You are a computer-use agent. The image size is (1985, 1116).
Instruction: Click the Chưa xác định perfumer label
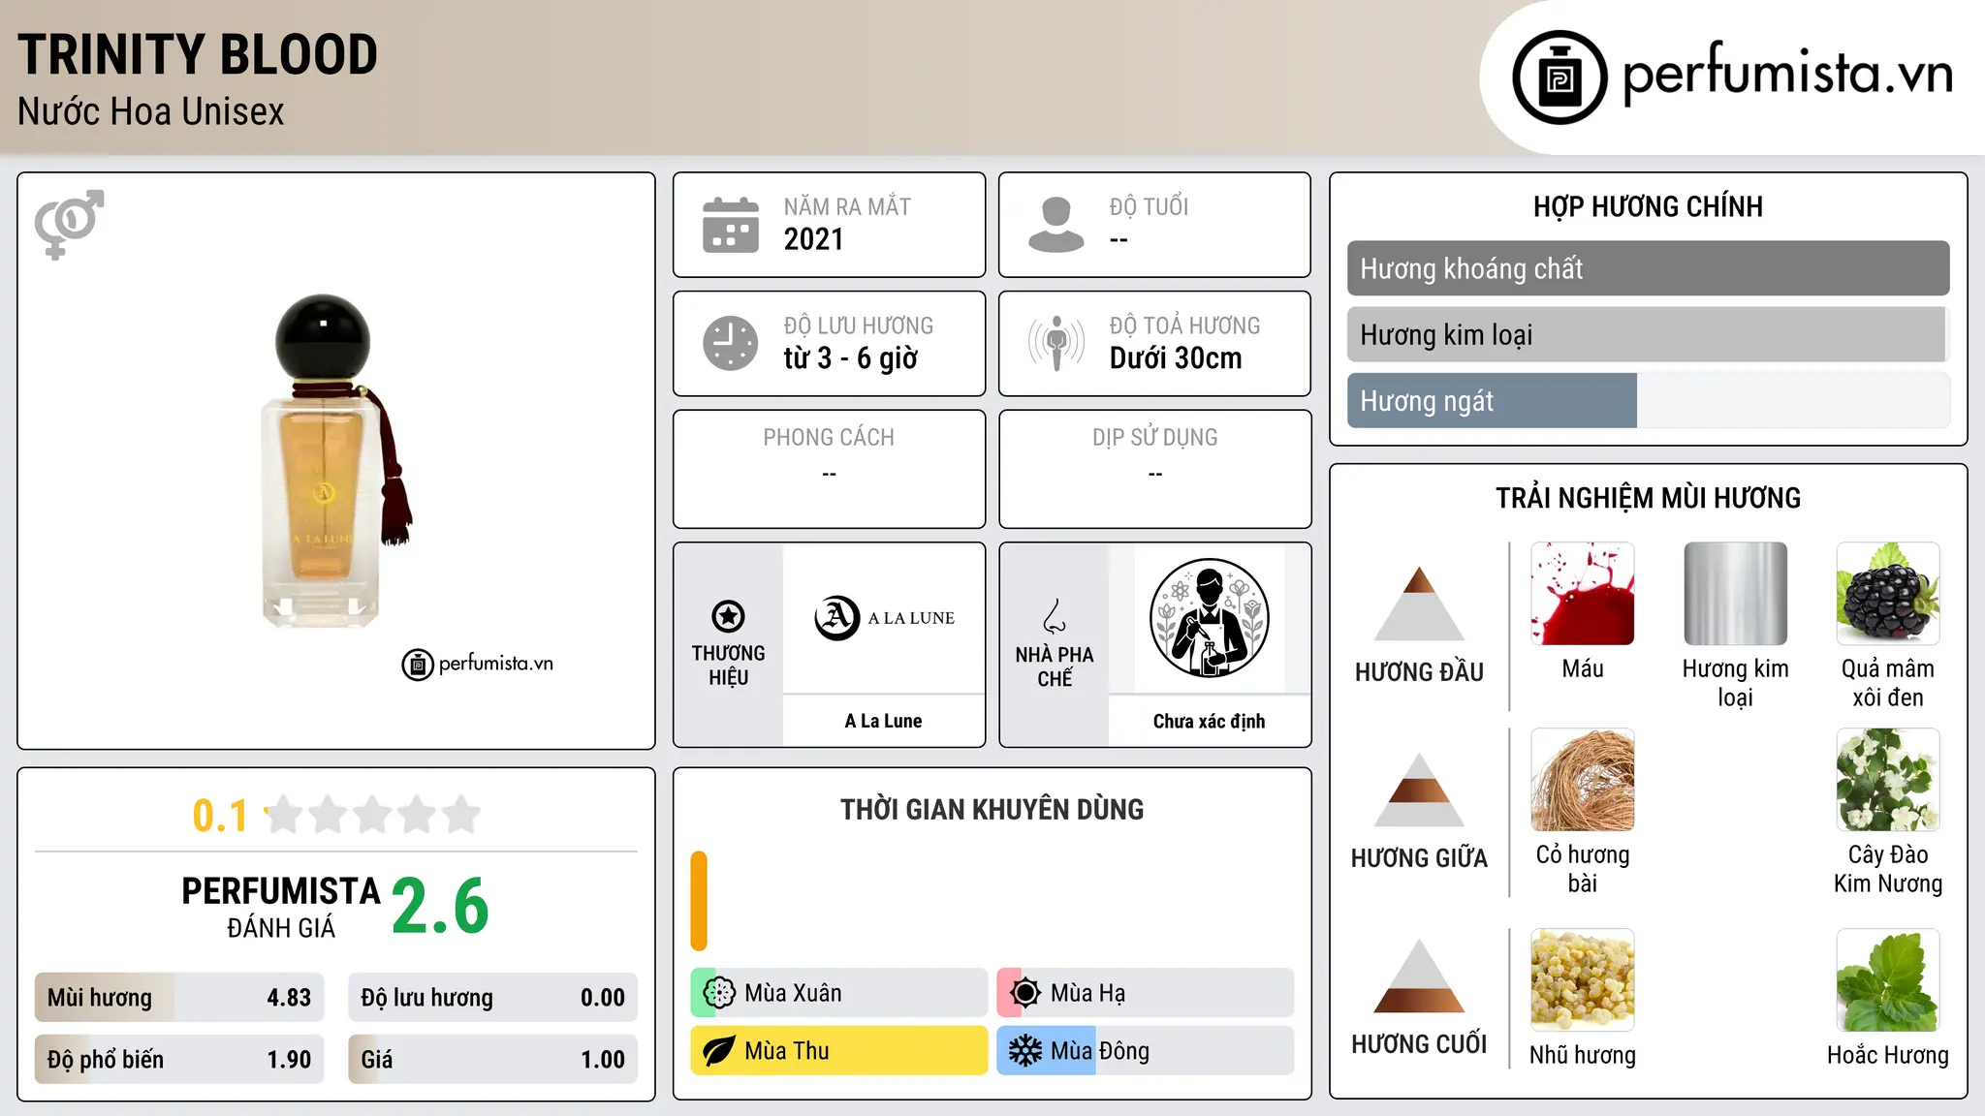click(x=1209, y=721)
